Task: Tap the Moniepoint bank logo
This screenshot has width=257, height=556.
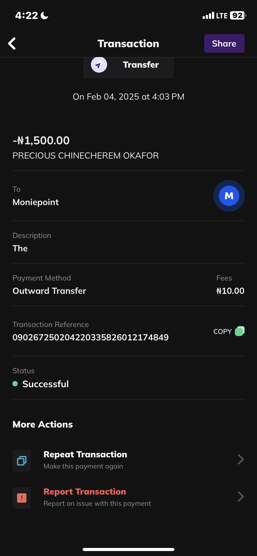Action: 229,196
